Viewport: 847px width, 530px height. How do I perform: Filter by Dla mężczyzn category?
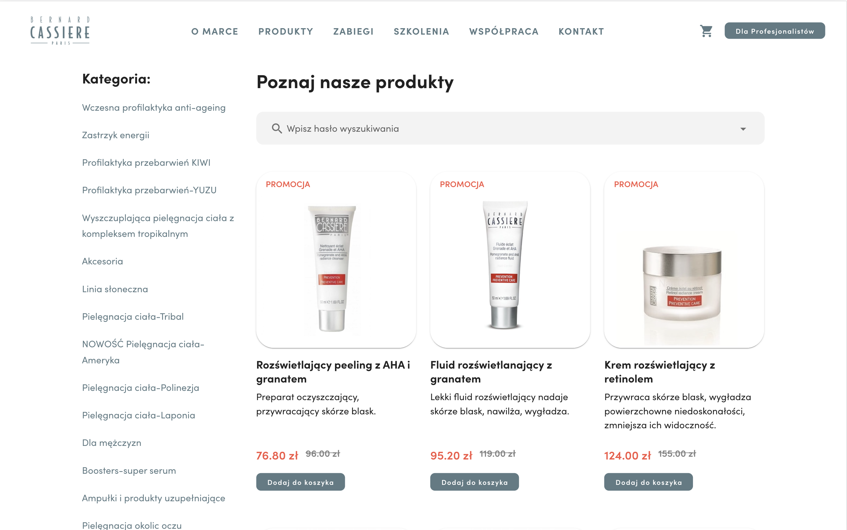click(x=112, y=443)
